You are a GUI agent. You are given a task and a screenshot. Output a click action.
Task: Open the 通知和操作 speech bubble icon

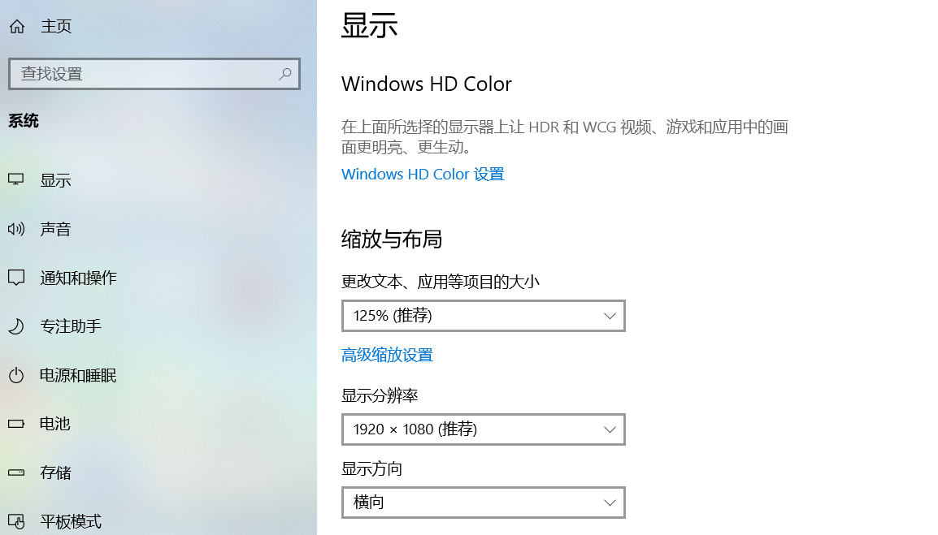click(16, 278)
